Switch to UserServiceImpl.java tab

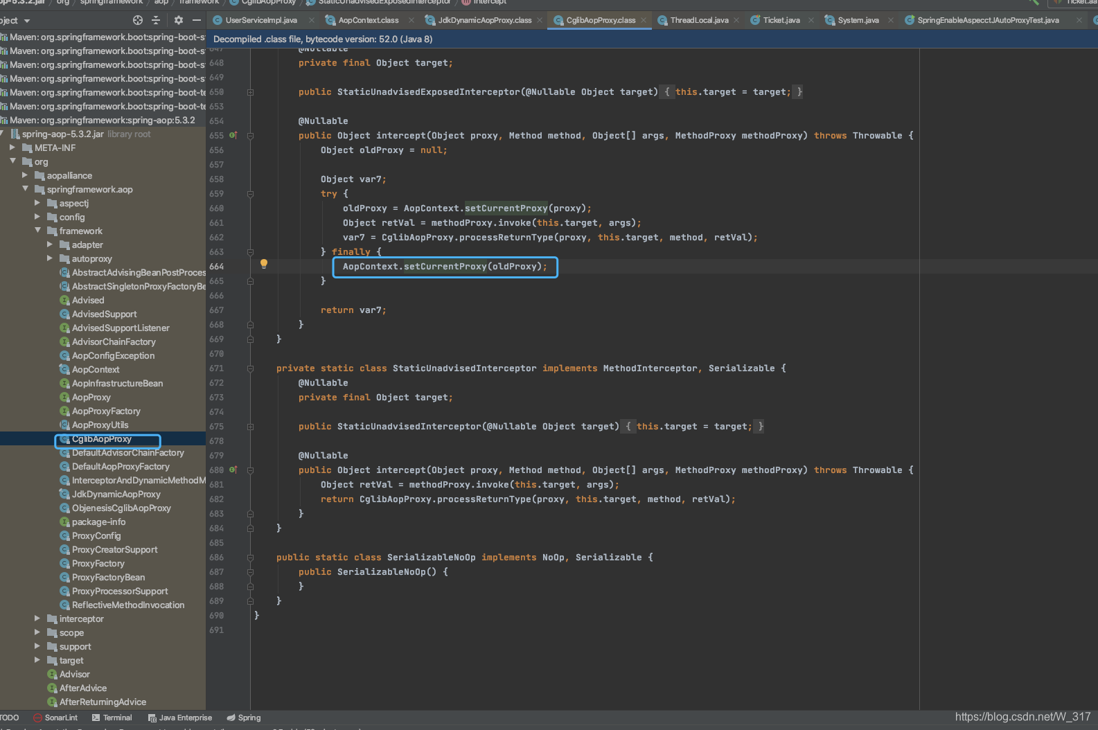point(261,20)
